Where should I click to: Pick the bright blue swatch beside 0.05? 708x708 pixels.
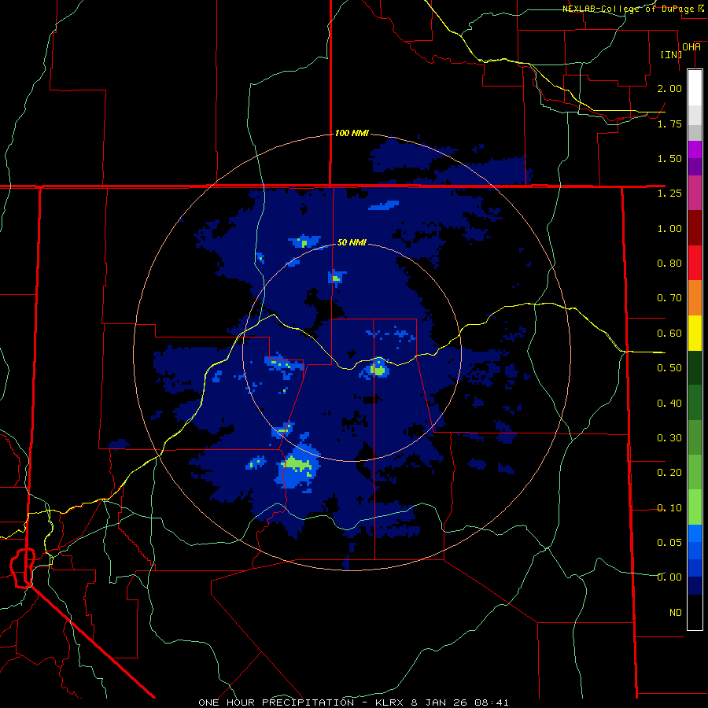click(695, 533)
